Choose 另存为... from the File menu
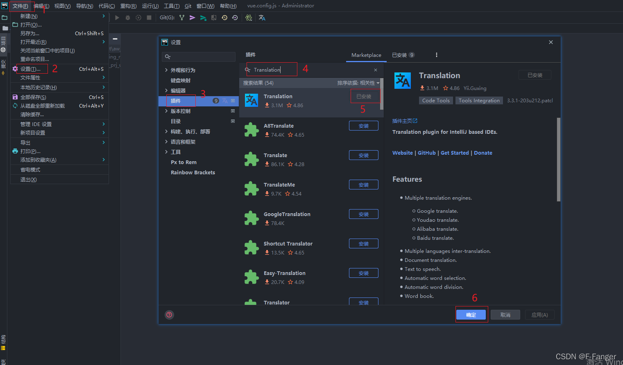The width and height of the screenshot is (623, 365). pos(59,33)
